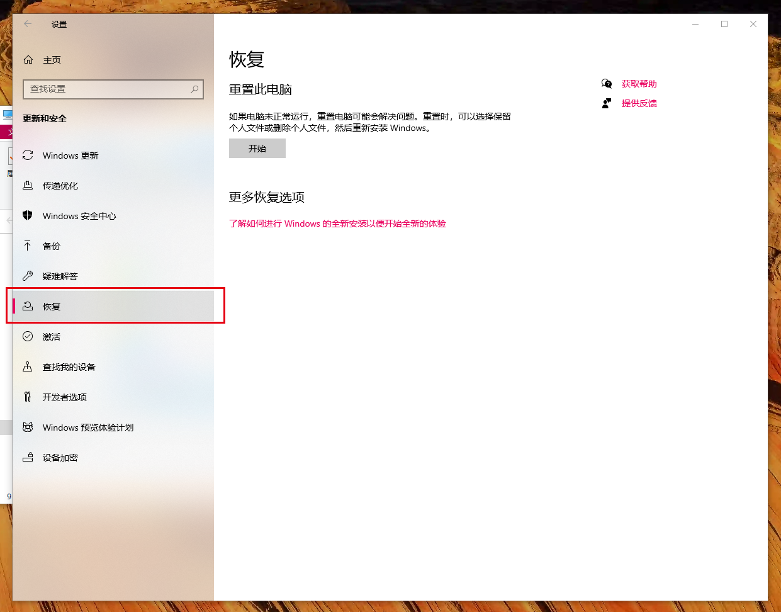Click the 获取帮助 chat bubble icon

tap(607, 84)
